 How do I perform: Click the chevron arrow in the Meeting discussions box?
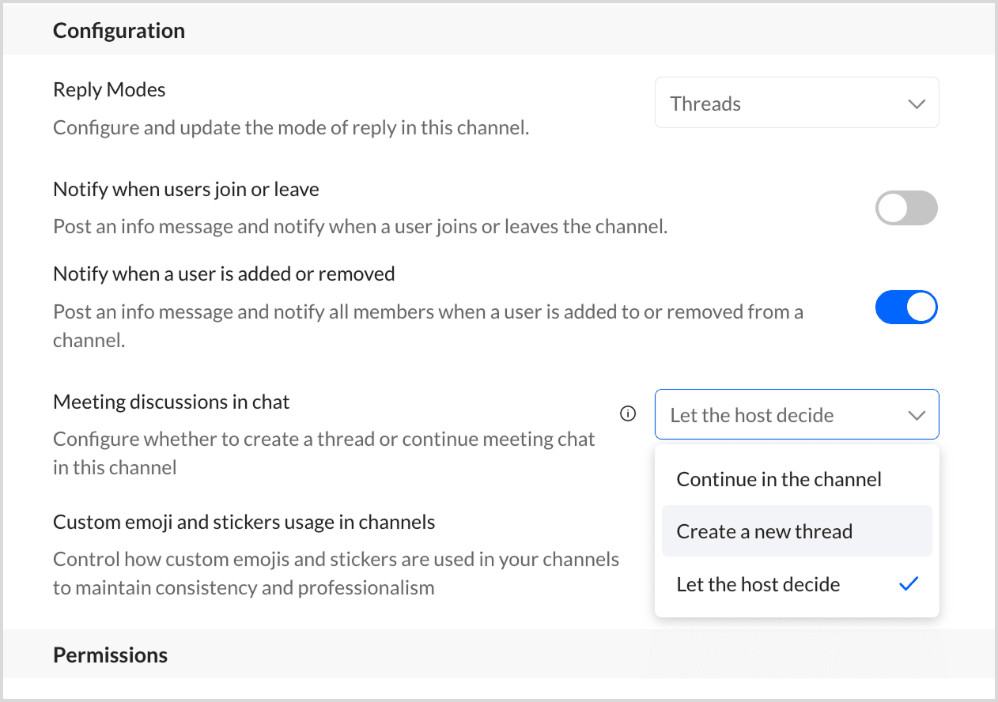[x=917, y=415]
